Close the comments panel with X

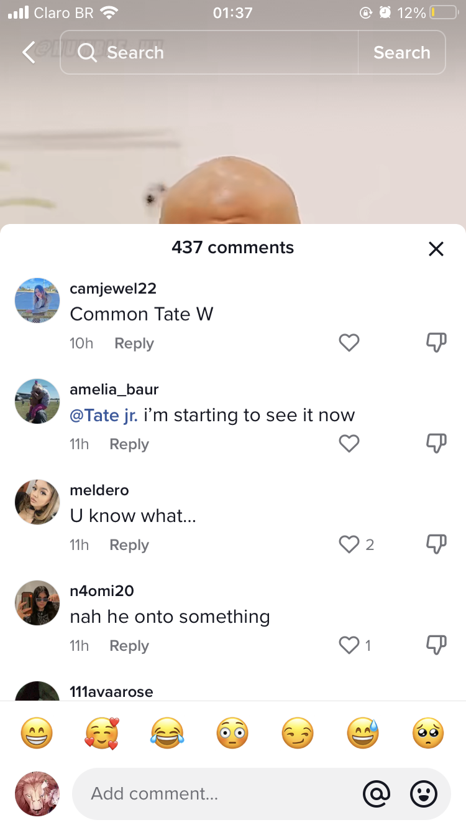(436, 249)
